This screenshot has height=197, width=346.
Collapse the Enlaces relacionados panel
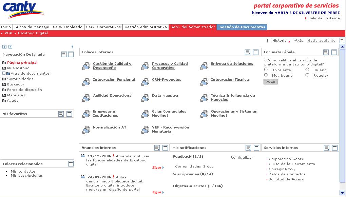[x=71, y=164]
